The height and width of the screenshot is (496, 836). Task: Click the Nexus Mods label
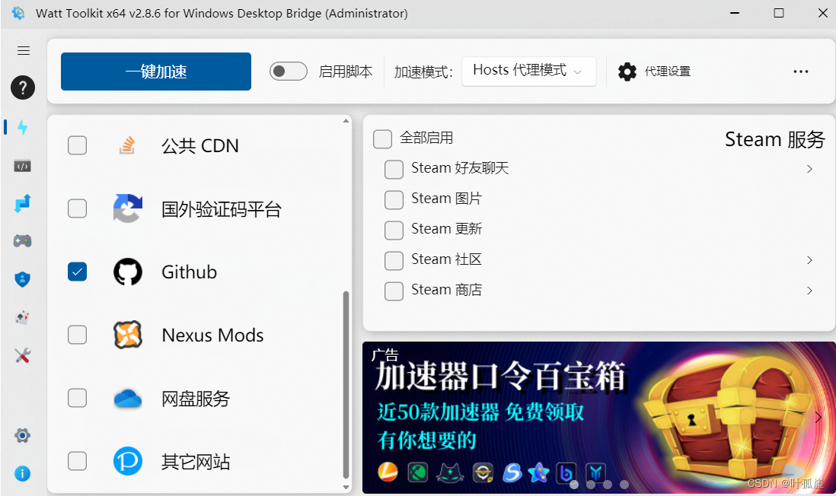[212, 335]
